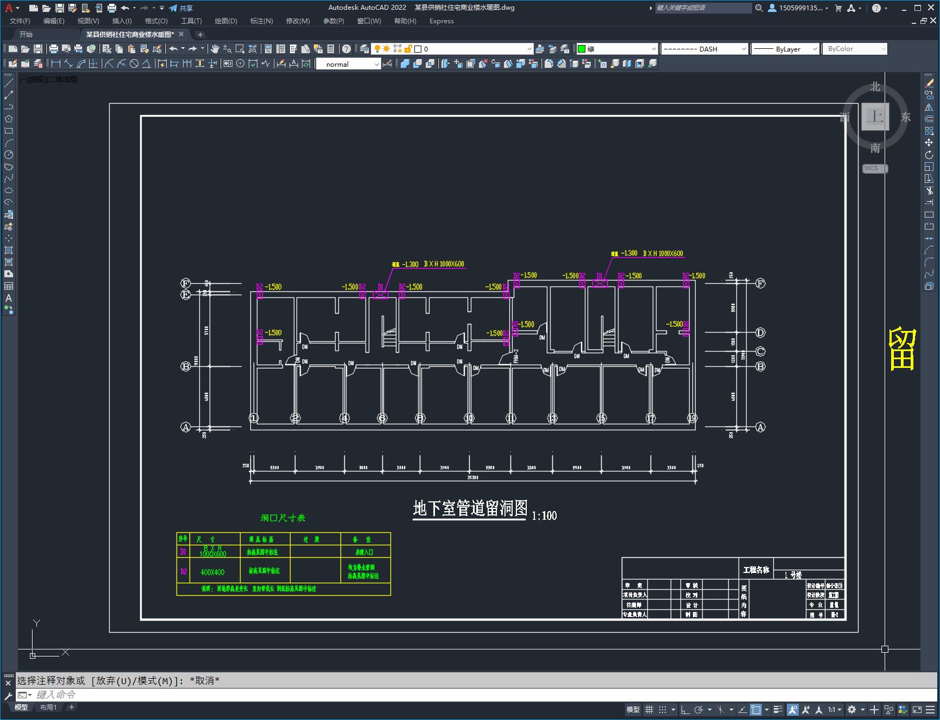This screenshot has height=720, width=940.
Task: Click the Autodesk App Store cart icon
Action: pos(838,8)
